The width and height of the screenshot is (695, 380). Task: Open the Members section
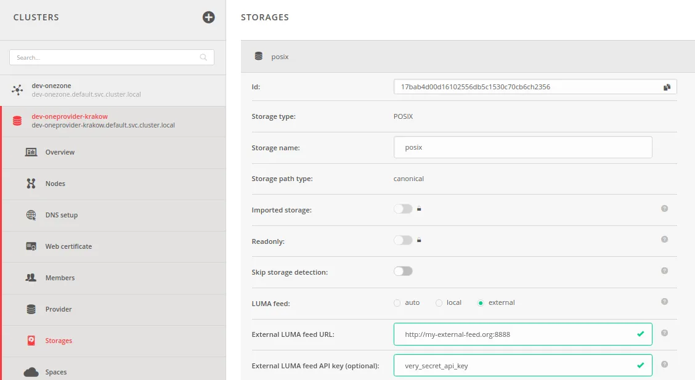pos(60,277)
